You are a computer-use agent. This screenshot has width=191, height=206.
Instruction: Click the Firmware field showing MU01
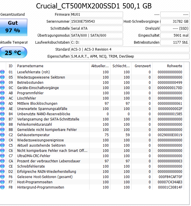tap(97, 15)
